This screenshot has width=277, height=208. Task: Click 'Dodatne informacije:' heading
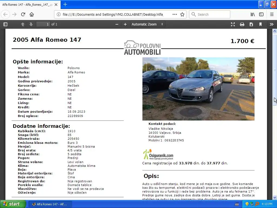tap(41, 126)
